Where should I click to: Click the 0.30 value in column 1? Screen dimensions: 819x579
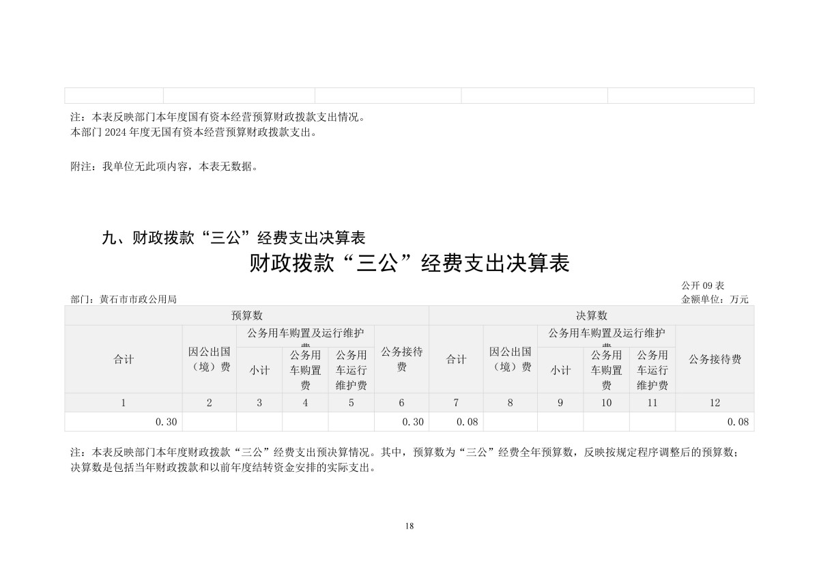coord(167,422)
